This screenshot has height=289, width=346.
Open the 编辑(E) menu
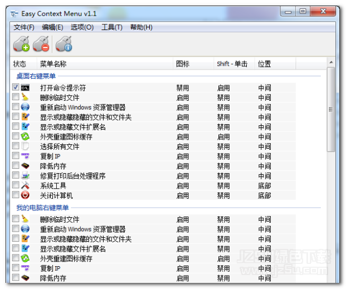53,27
